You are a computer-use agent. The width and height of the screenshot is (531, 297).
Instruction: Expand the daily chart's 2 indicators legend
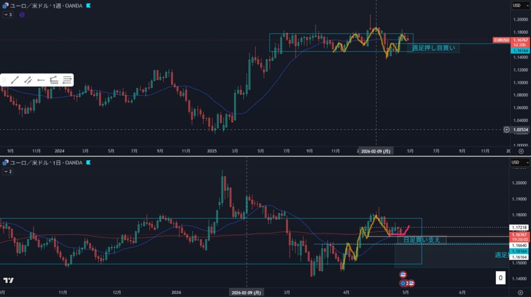point(8,172)
